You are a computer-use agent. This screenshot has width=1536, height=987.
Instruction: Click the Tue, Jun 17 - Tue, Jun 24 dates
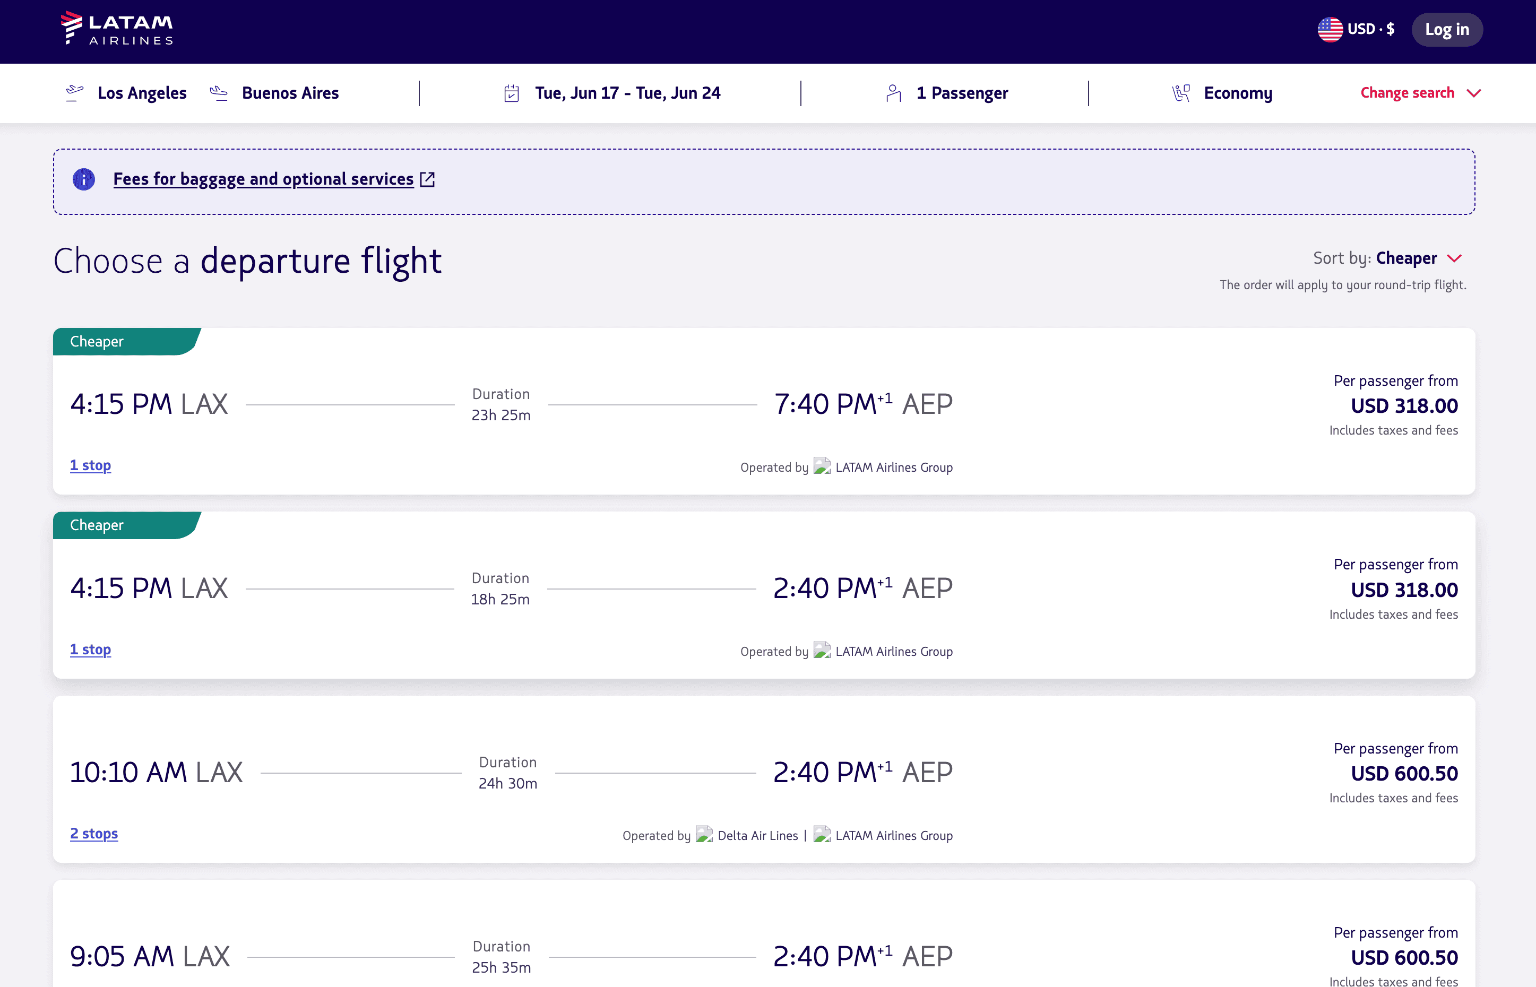(627, 93)
